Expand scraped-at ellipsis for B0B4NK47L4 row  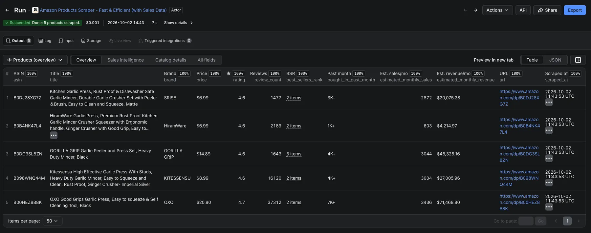[x=549, y=130]
